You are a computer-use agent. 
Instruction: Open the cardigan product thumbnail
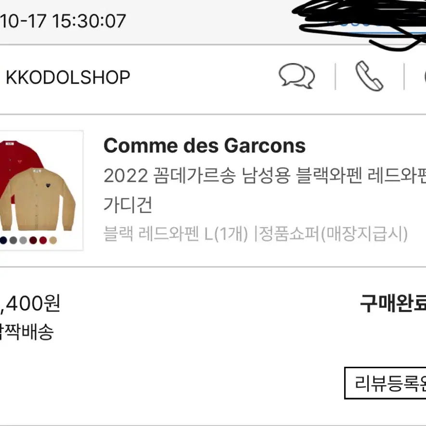click(x=41, y=190)
